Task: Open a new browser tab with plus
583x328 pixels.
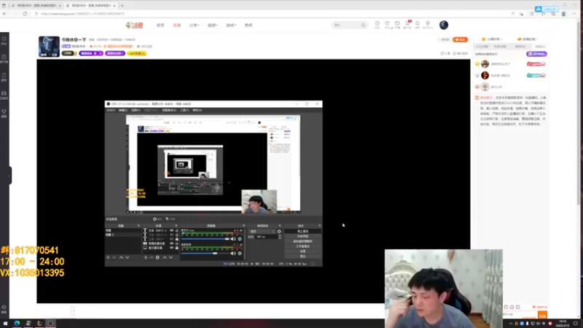Action: pyautogui.click(x=122, y=6)
